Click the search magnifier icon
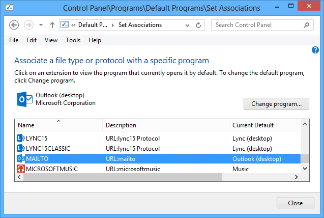Screen dimensions: 324x218 coord(306,25)
